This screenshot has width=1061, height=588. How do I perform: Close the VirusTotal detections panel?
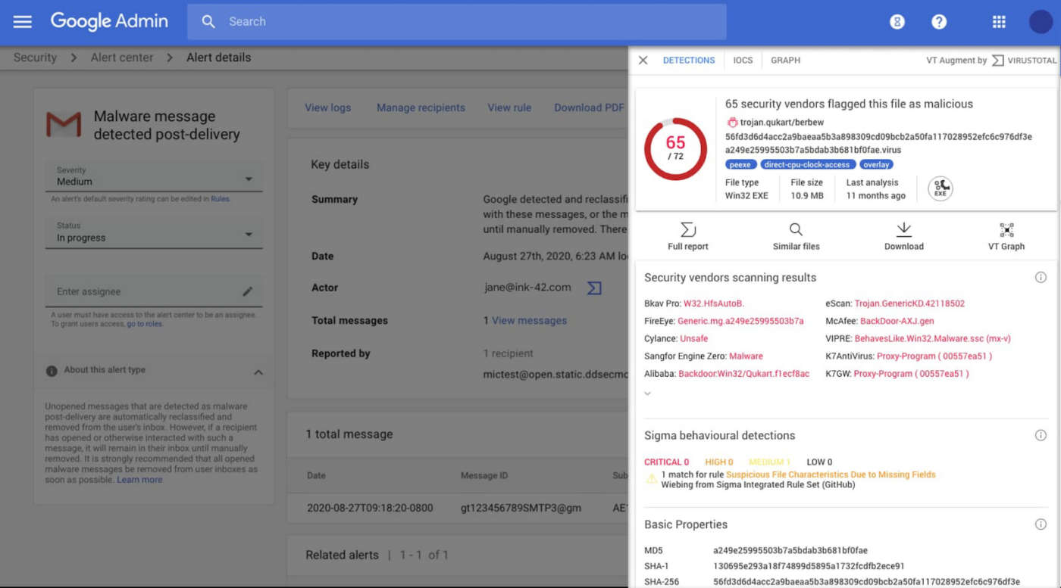point(643,61)
